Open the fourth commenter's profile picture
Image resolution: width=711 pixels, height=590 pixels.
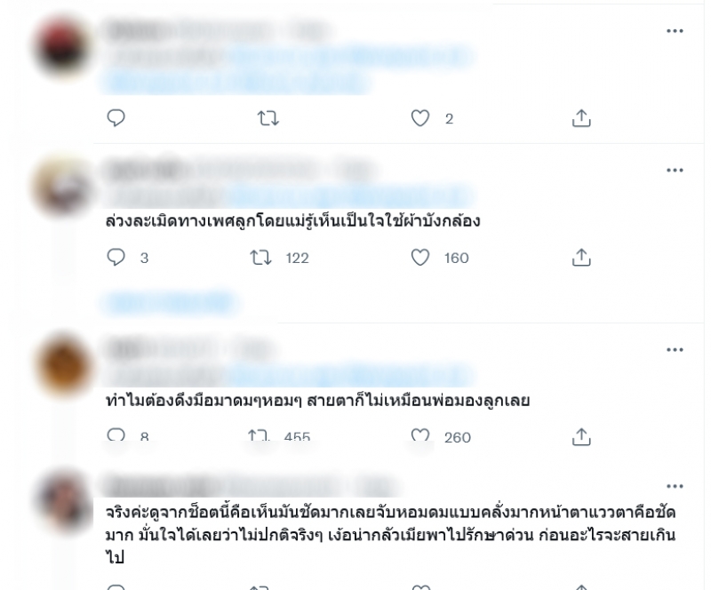63,501
